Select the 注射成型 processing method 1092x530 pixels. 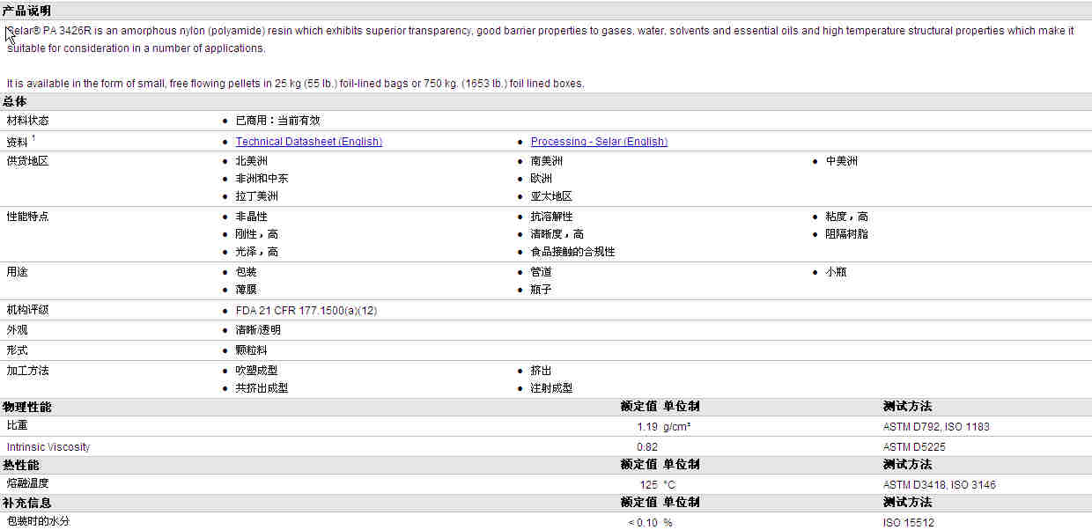(x=551, y=388)
